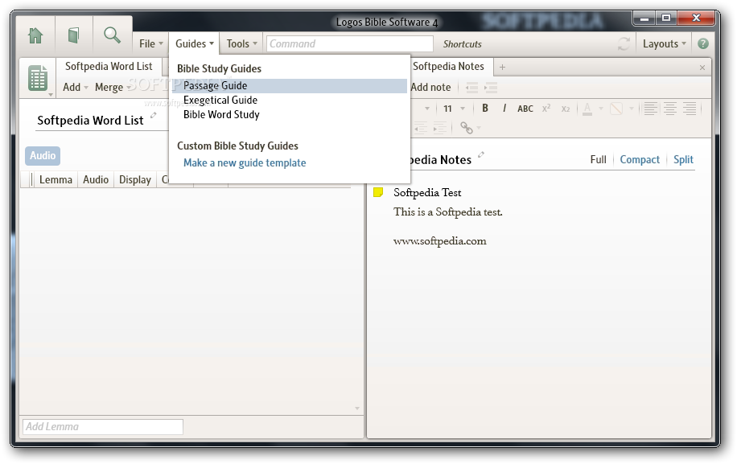
Task: Open the Help question mark icon
Action: tap(703, 43)
